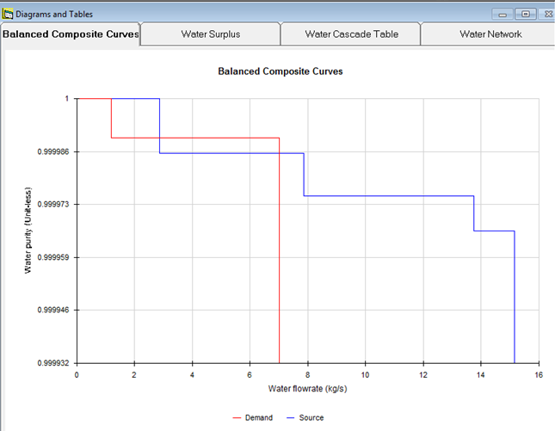Maximize the Diagrams and Tables window
The width and height of the screenshot is (555, 431).
526,15
